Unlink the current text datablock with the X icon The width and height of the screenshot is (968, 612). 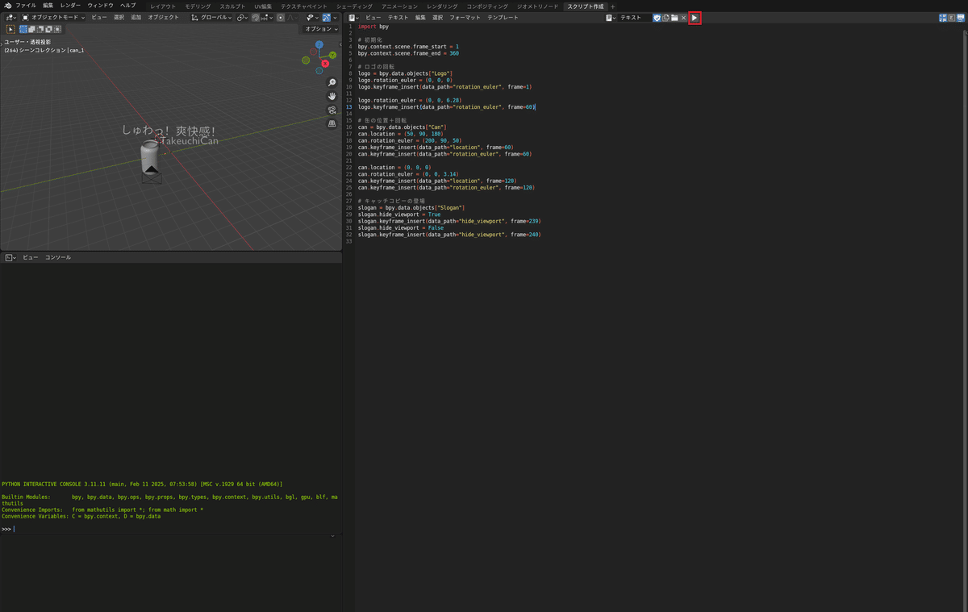tap(683, 17)
